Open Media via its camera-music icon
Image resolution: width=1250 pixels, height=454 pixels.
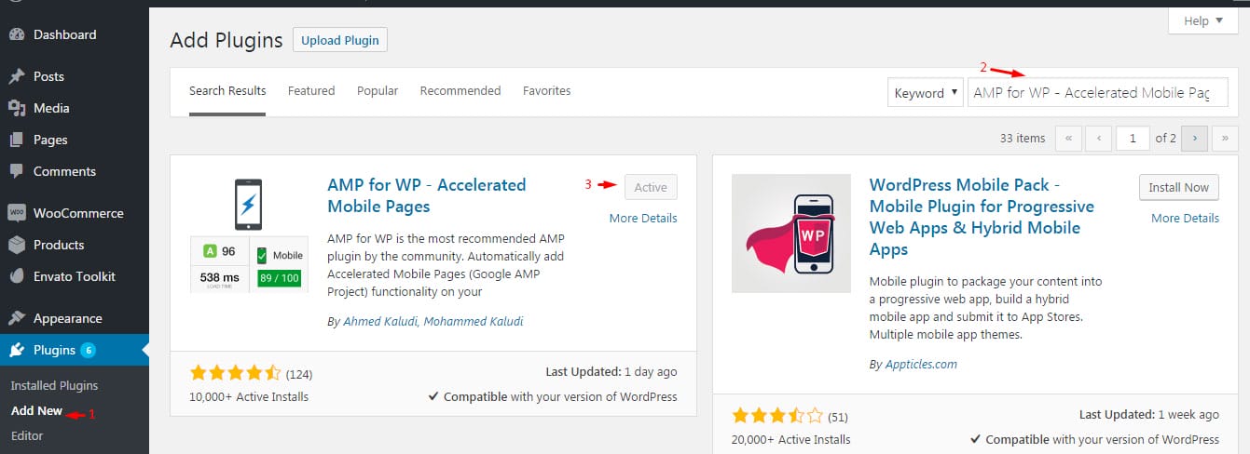tap(17, 108)
